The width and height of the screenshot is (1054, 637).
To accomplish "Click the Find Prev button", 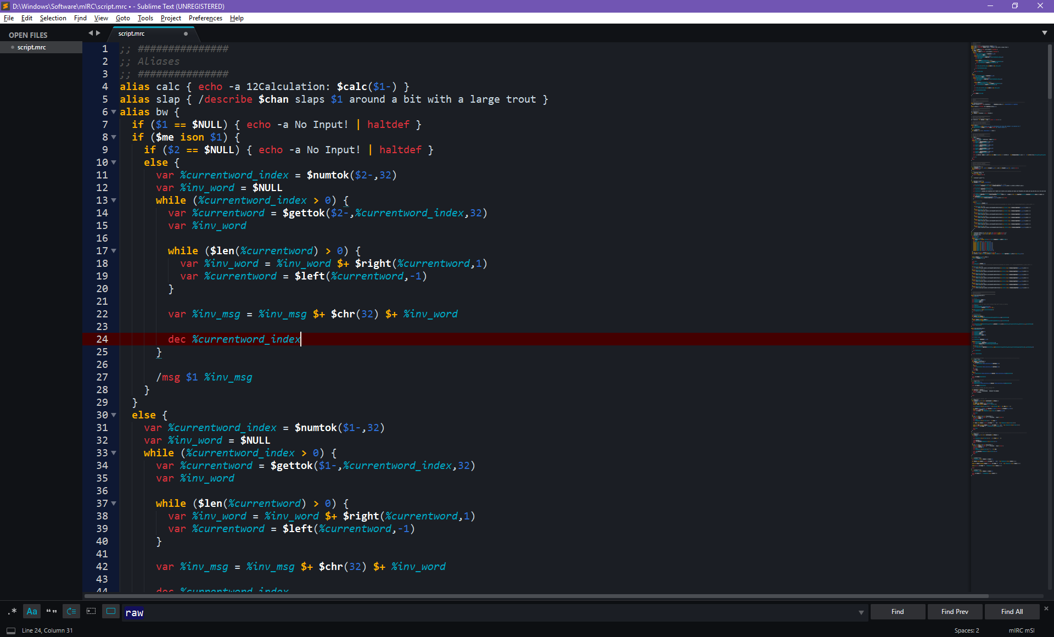I will point(954,612).
